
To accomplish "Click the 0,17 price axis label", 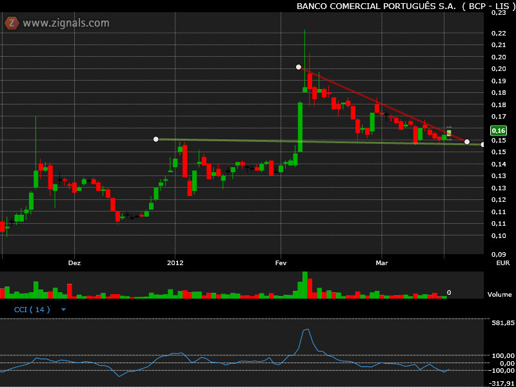I will (x=498, y=117).
